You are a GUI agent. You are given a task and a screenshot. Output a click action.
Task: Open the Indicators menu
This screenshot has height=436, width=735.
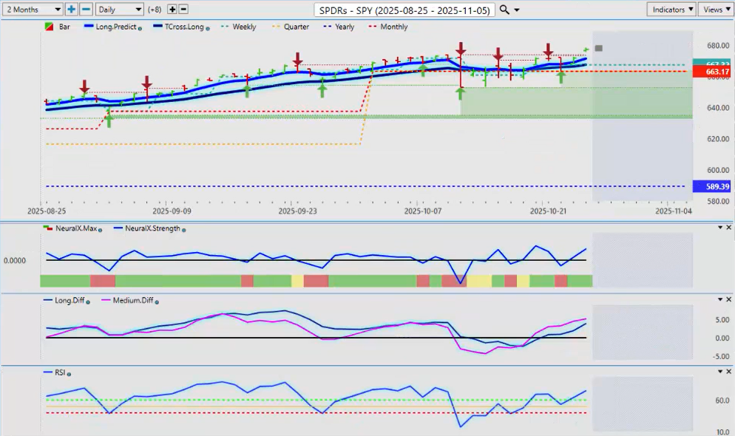(x=671, y=9)
